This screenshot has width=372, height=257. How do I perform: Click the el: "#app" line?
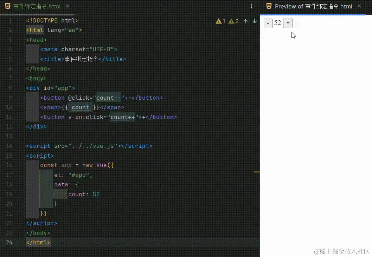click(73, 175)
